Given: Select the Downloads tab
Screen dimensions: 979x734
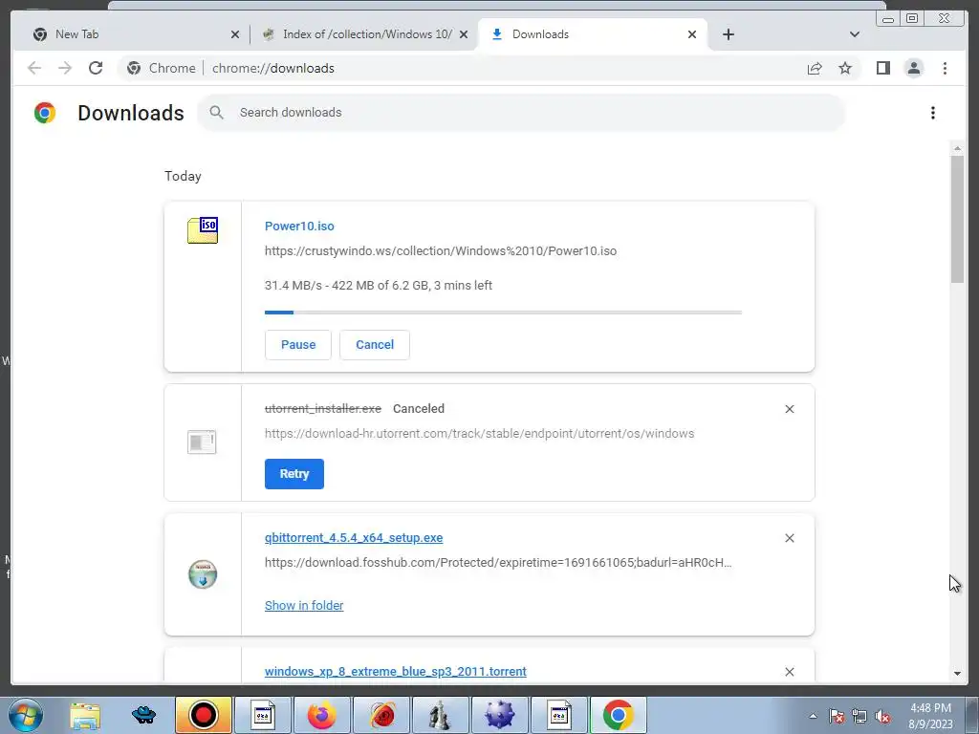Looking at the screenshot, I should coord(592,34).
